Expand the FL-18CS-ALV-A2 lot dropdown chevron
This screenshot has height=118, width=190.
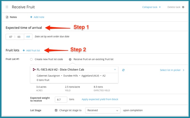115,70
